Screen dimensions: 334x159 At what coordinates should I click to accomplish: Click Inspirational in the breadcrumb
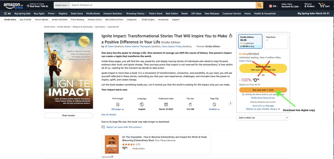113,27
